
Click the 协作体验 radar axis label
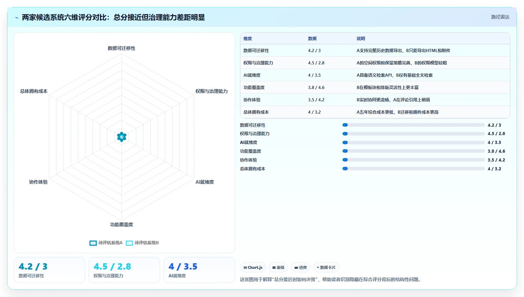tap(38, 182)
